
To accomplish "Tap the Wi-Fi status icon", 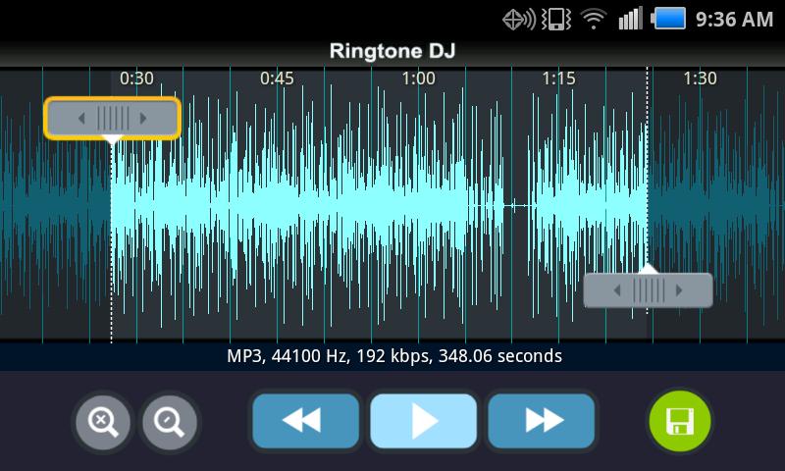I will (594, 20).
